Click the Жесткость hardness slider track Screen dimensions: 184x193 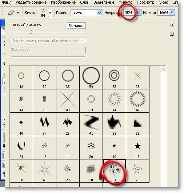tap(48, 57)
